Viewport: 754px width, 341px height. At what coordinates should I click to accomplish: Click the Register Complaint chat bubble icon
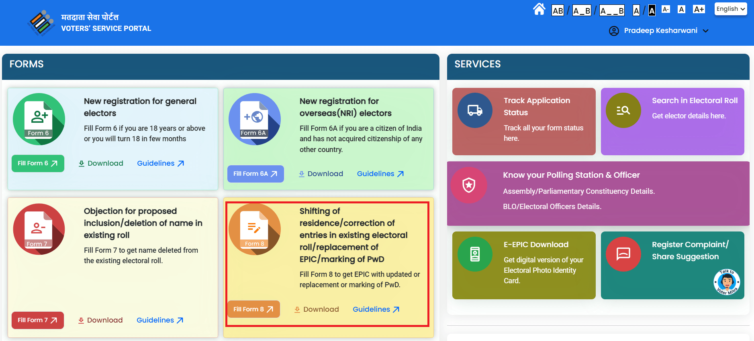(x=623, y=254)
